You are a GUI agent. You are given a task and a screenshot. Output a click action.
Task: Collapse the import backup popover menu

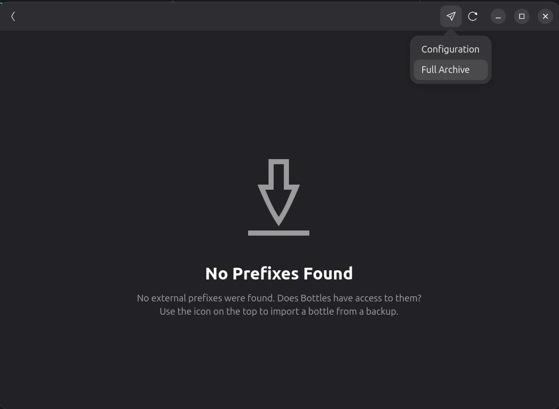point(451,16)
